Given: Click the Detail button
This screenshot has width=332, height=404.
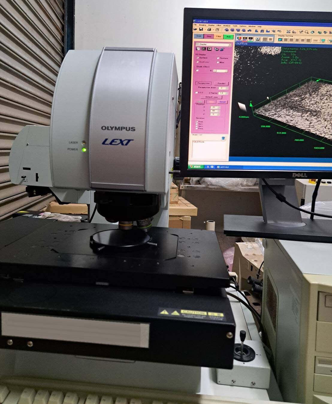Looking at the screenshot, I should point(222,102).
